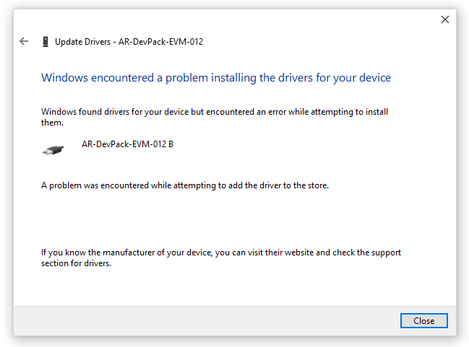Click the letter 'B' after the device name
469x347 pixels.
(x=171, y=144)
